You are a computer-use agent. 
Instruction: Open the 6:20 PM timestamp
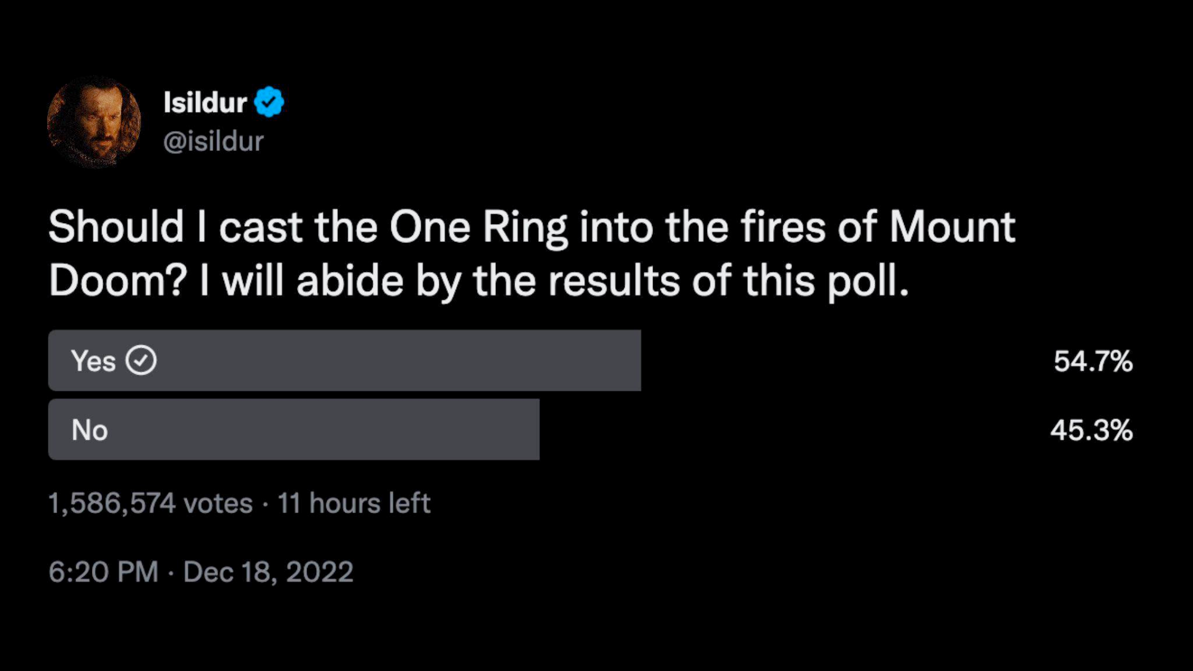[103, 572]
